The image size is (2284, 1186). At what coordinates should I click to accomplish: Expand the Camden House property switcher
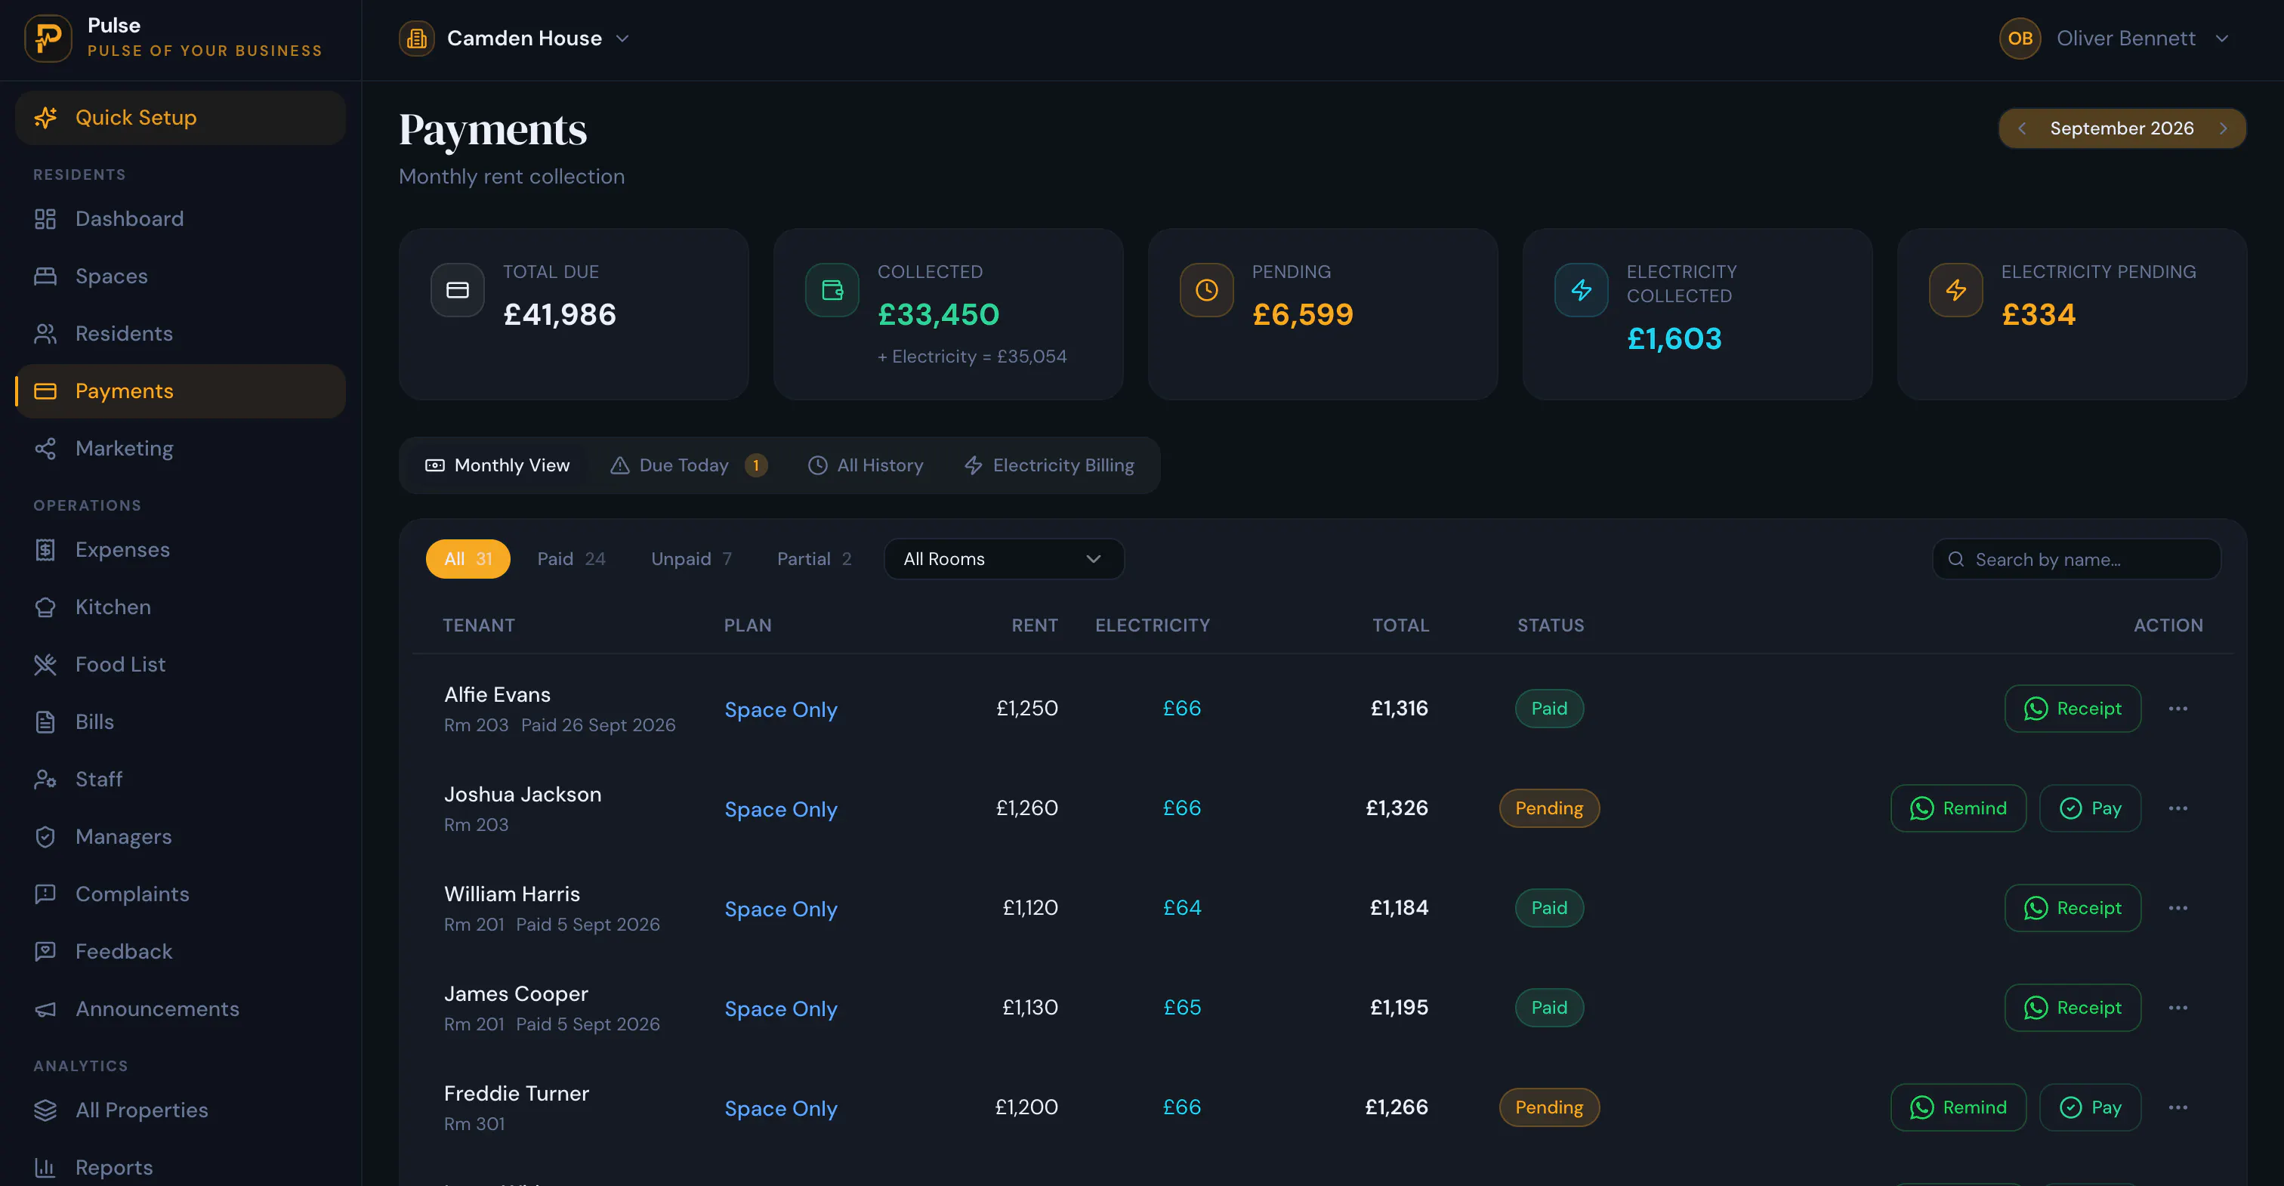pos(515,38)
